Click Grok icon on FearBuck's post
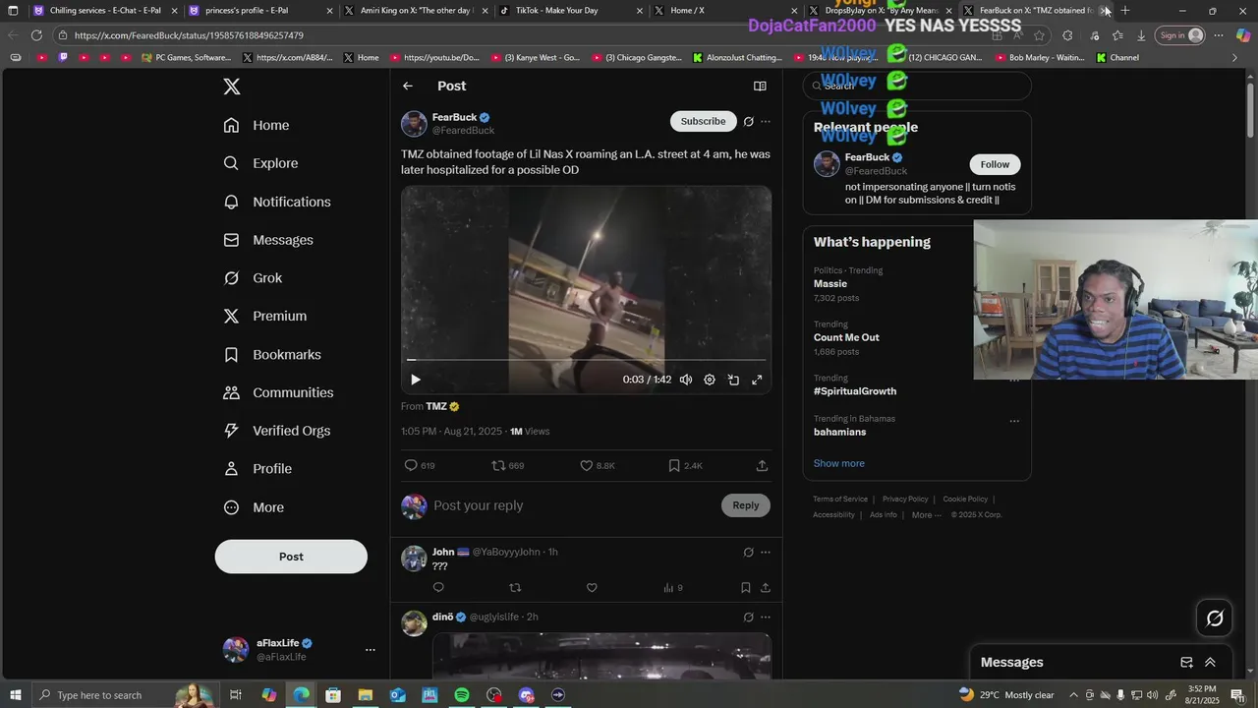The height and width of the screenshot is (708, 1258). coord(748,122)
